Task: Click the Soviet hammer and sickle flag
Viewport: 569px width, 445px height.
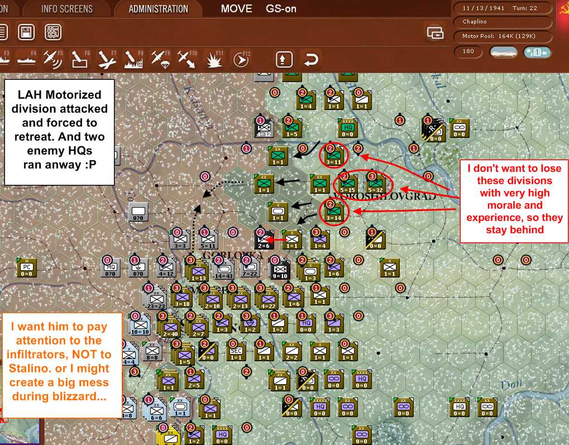Action: click(563, 9)
